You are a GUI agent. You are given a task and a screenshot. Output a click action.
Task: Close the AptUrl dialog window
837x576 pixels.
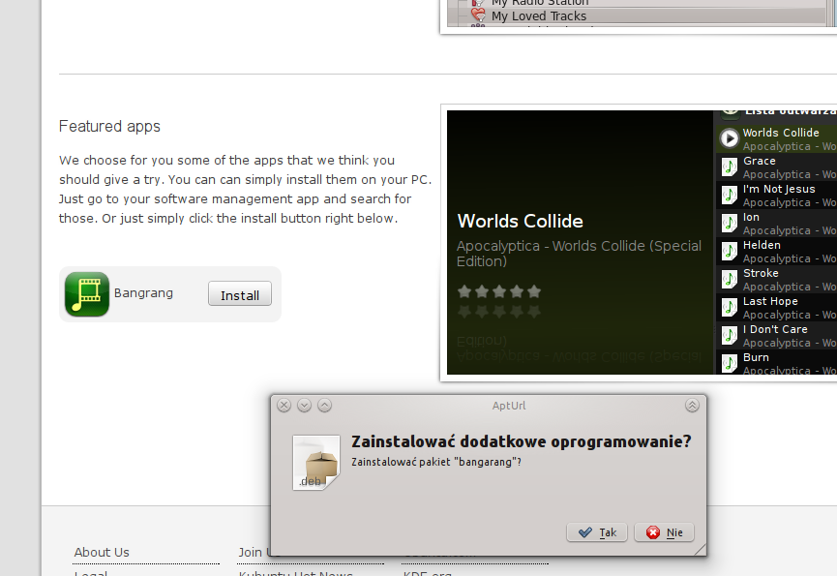[284, 406]
